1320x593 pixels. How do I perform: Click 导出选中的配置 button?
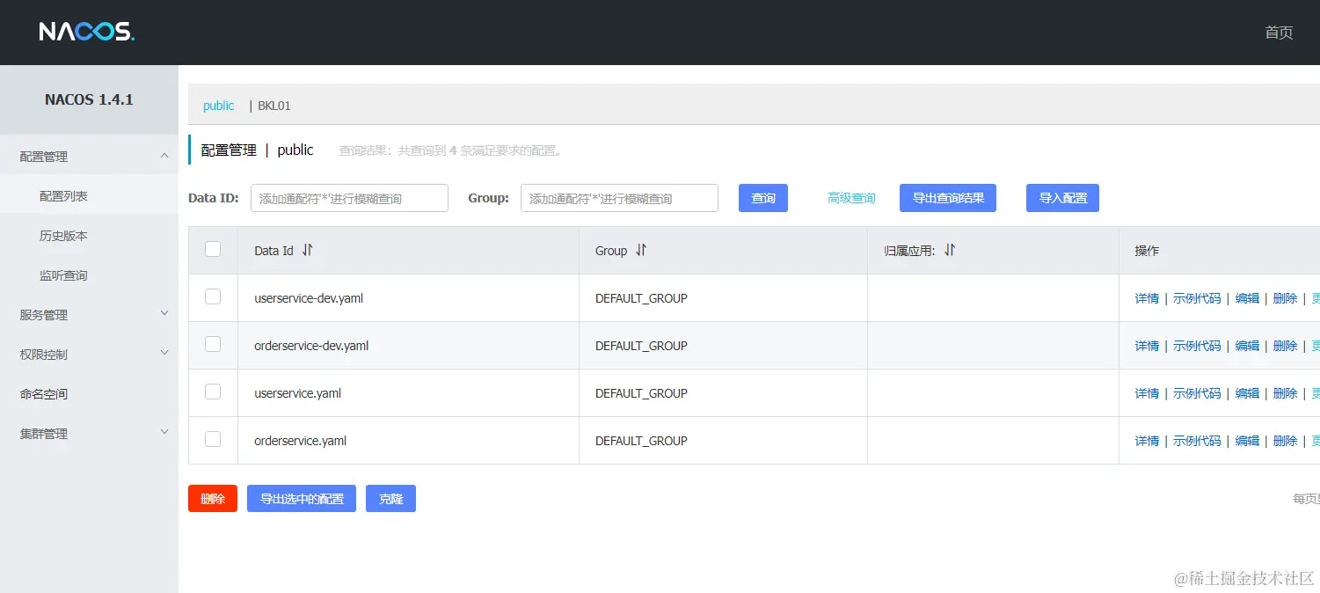(302, 498)
